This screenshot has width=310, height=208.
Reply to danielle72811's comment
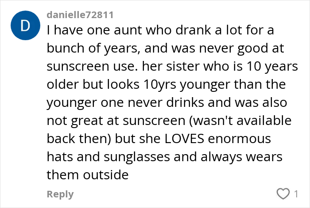coord(60,194)
